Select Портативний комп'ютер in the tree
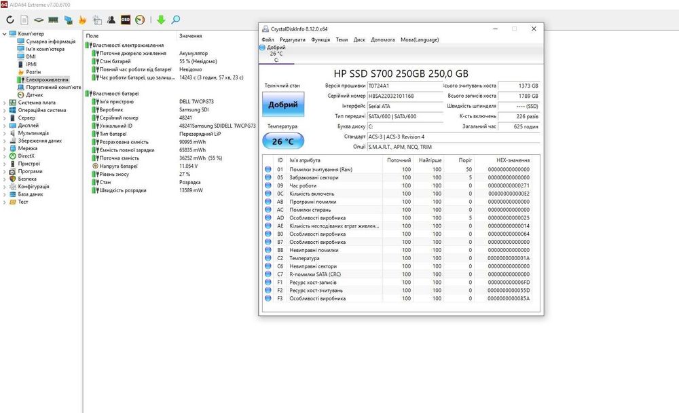This screenshot has width=679, height=413. (53, 87)
